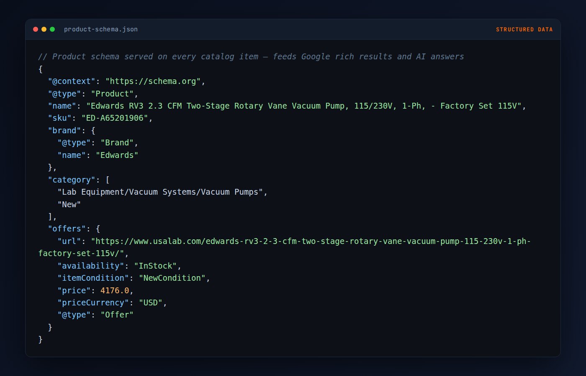This screenshot has height=376, width=586.
Task: Click the "https://schema.org" value
Action: 153,81
